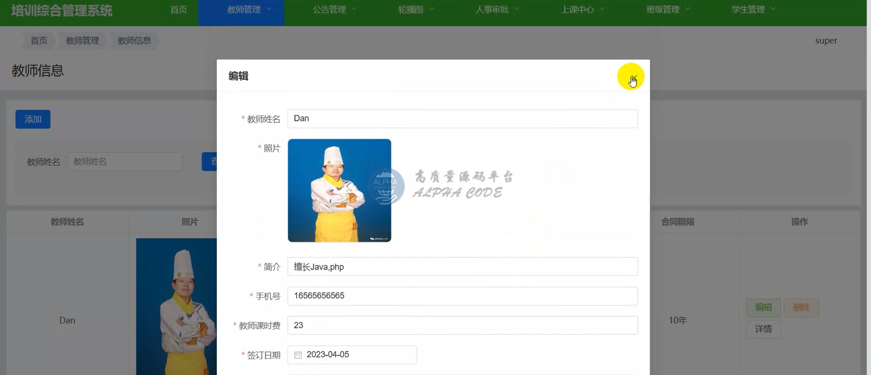The image size is (871, 375).
Task: Focus the 教师姓名 field containing Dan
Action: click(x=462, y=119)
